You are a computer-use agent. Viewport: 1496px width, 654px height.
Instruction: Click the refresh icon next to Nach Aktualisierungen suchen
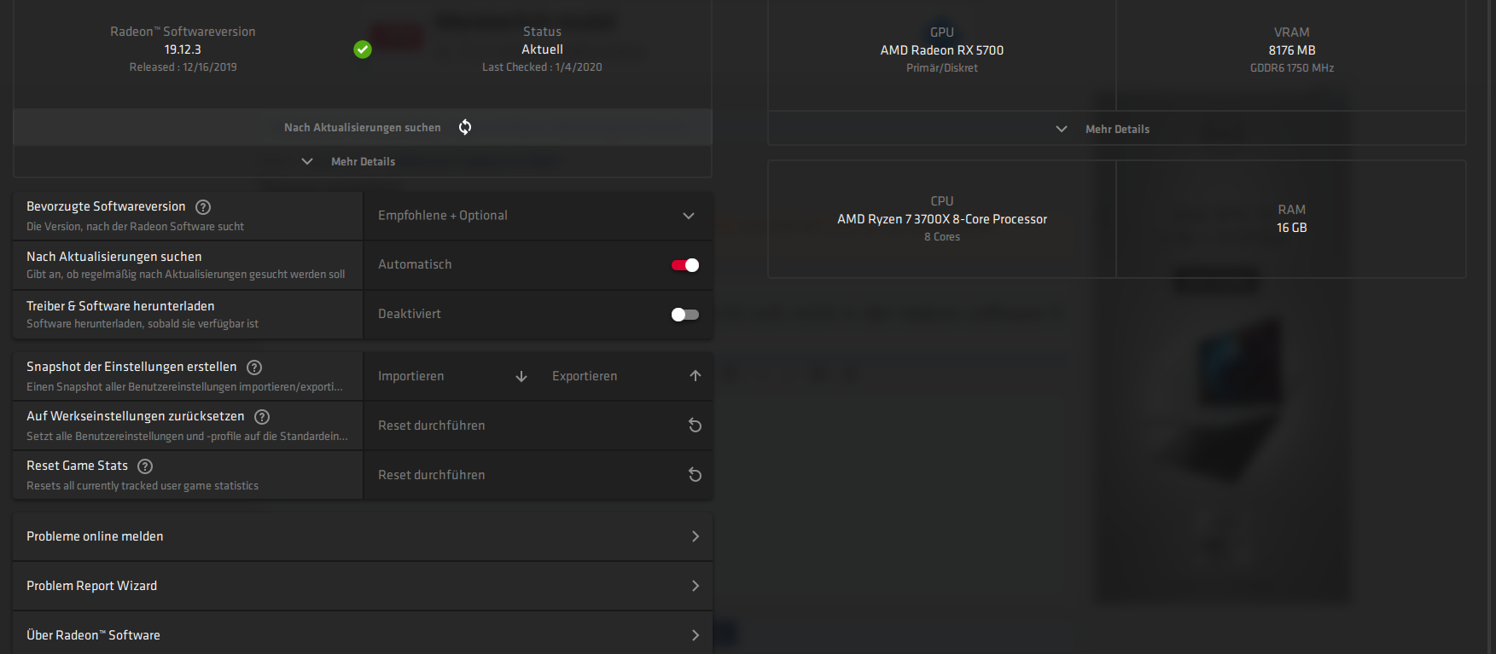click(x=465, y=127)
